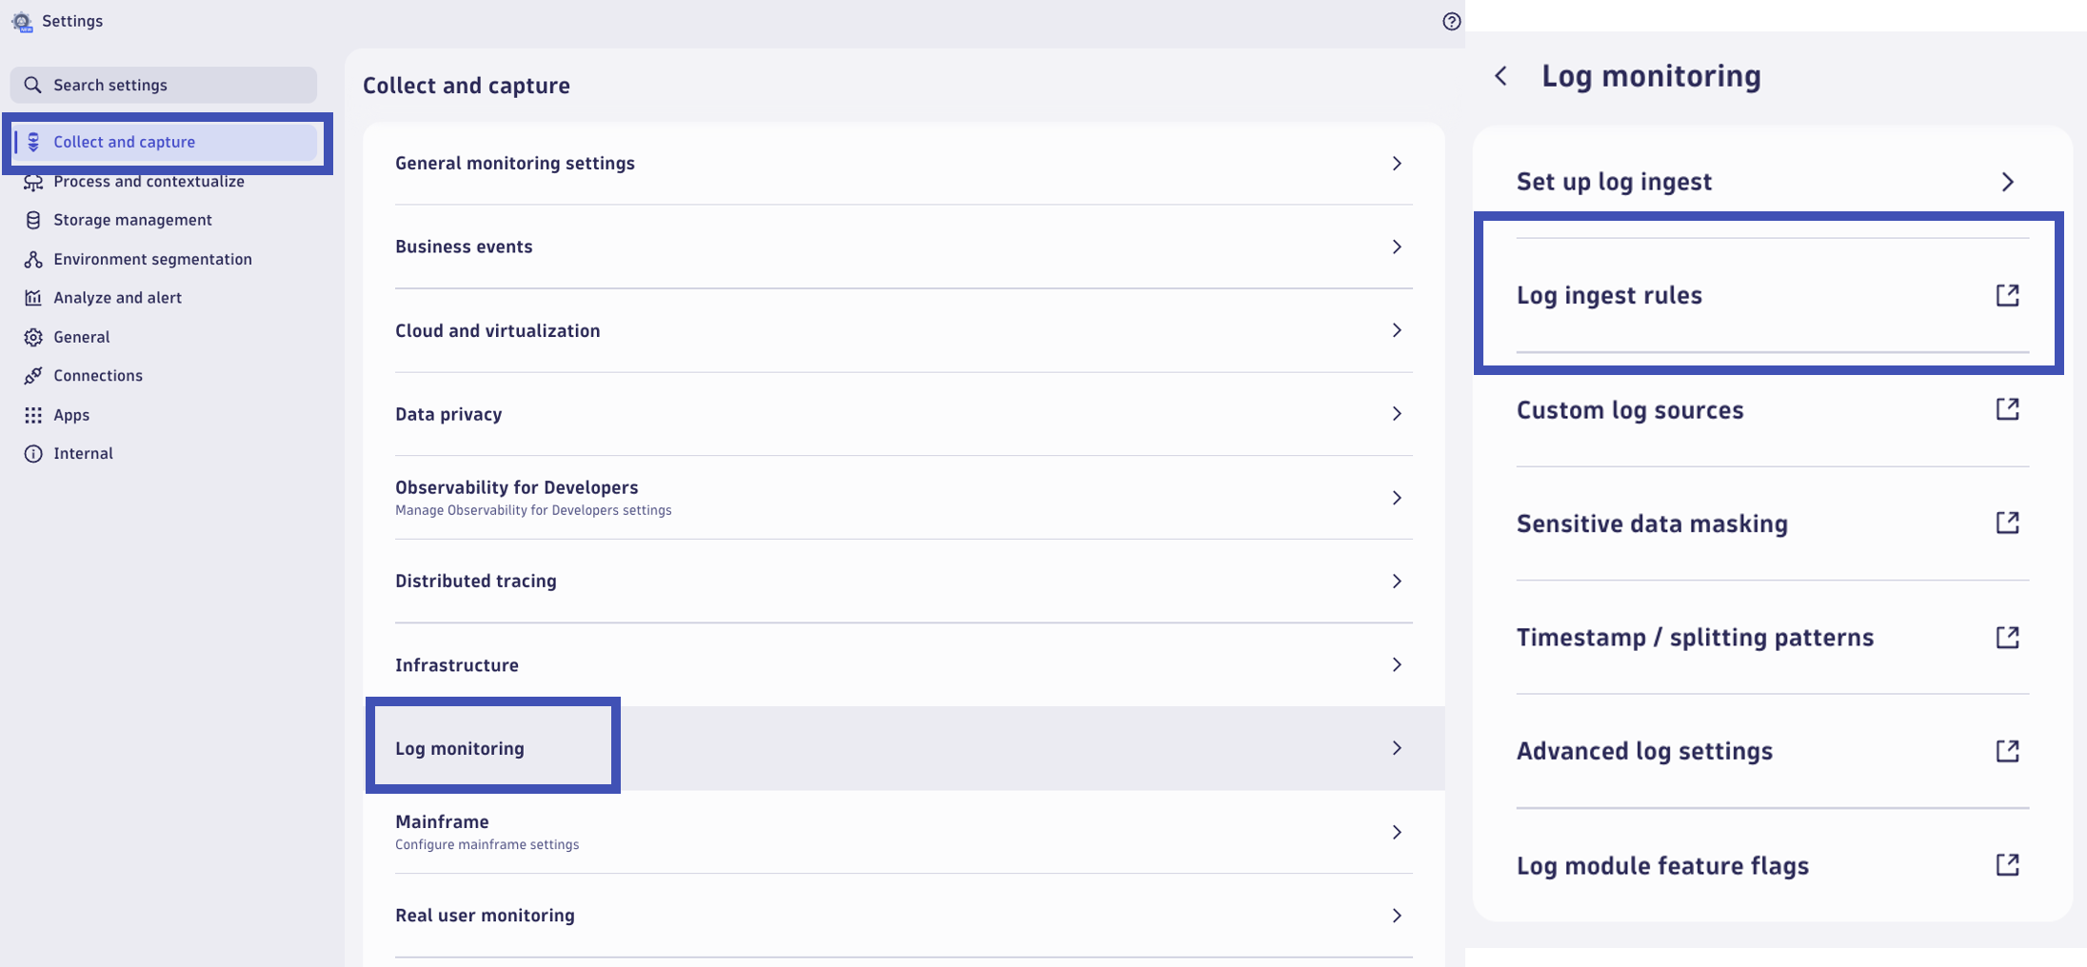The width and height of the screenshot is (2087, 967).
Task: Select Connections in sidebar
Action: coord(165,376)
